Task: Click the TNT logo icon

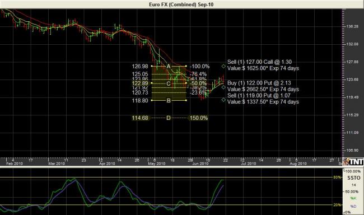Action: (354, 162)
